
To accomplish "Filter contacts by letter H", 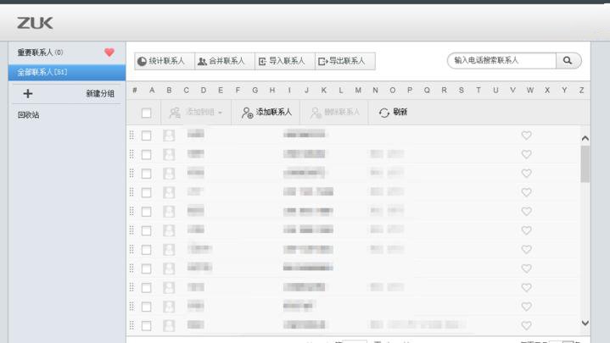I will coord(272,90).
